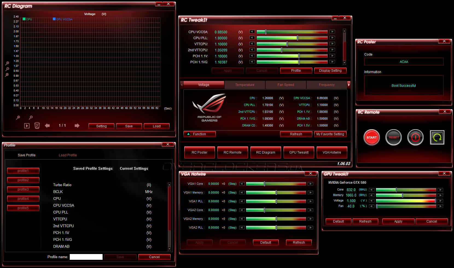This screenshot has height=268, width=454.
Task: Zoom in on the RC Diagram time axis
Action: pyautogui.click(x=18, y=117)
